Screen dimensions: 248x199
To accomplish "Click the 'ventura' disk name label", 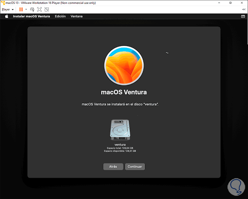I will coord(120,145).
